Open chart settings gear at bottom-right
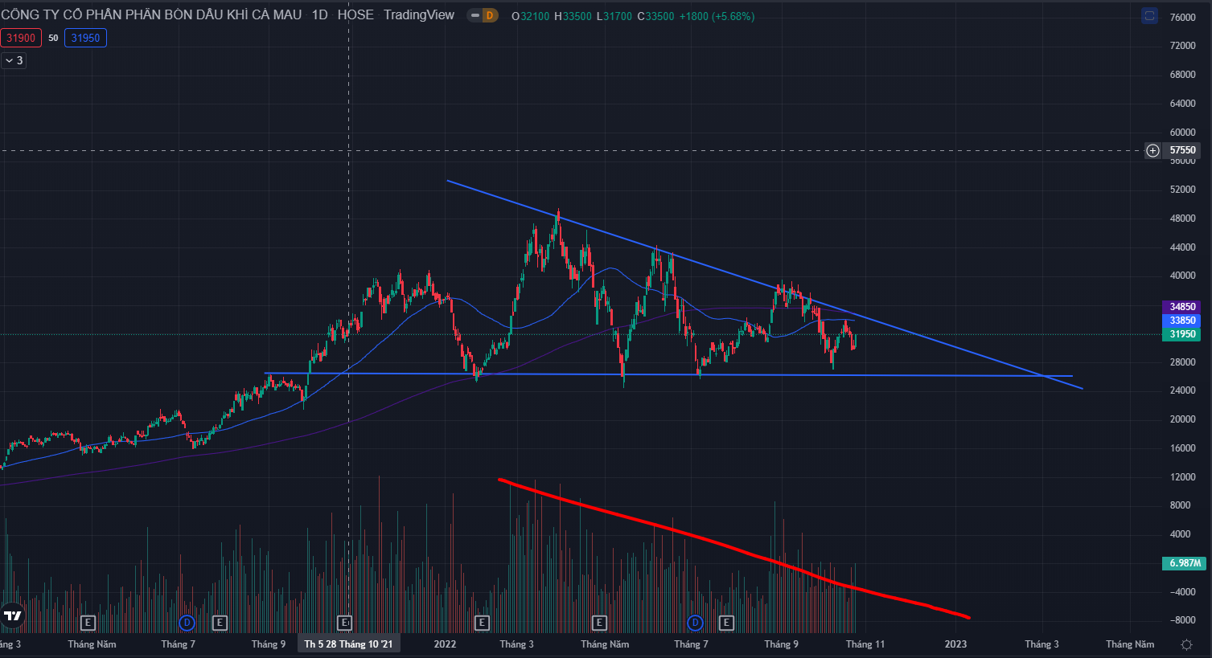This screenshot has width=1212, height=658. 1186,644
